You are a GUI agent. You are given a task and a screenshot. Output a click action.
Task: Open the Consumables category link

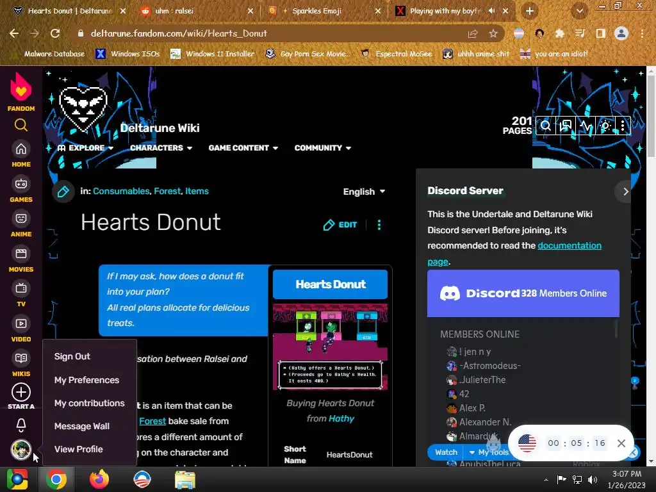pyautogui.click(x=121, y=191)
